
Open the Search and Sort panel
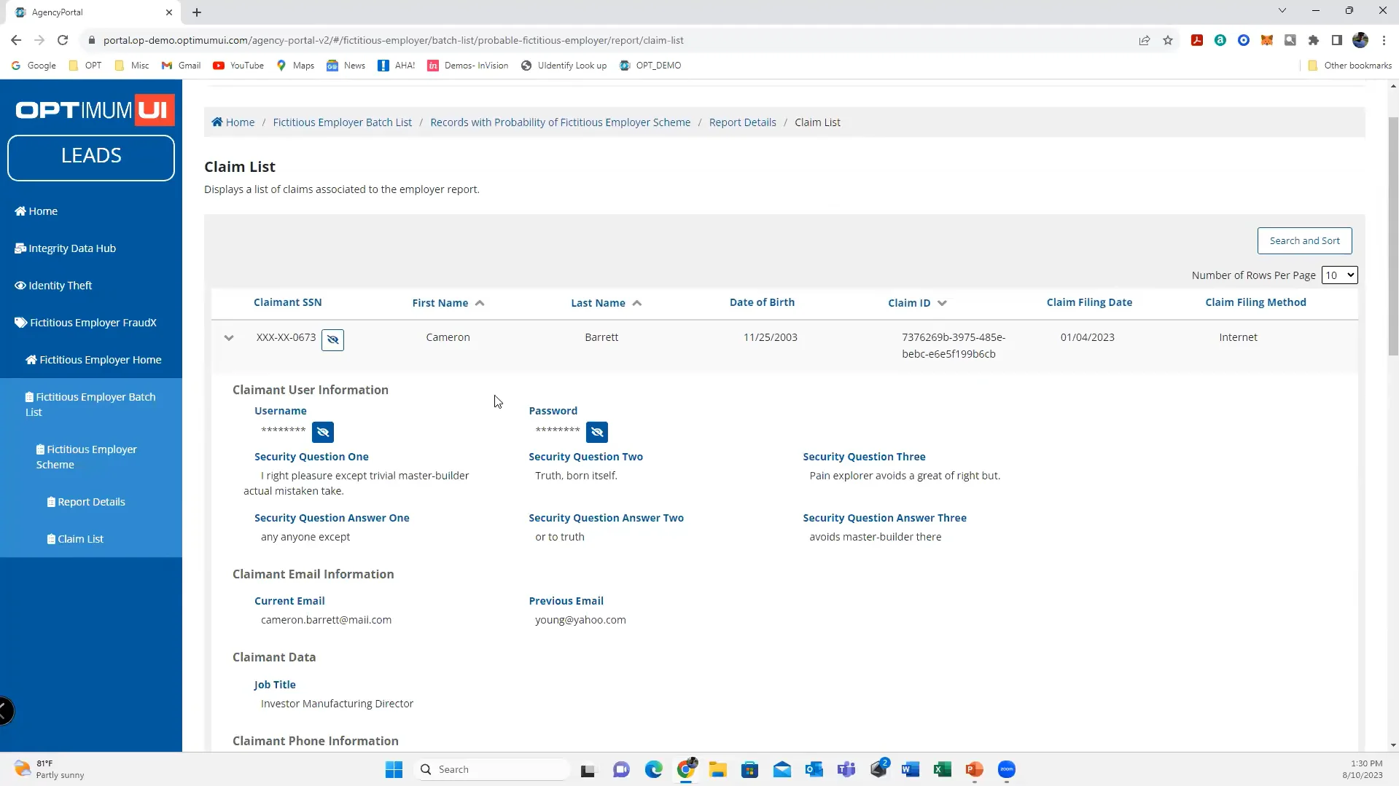(1304, 241)
